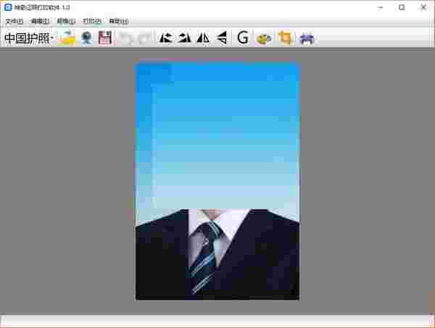Maximize the photo printing software window

(402, 7)
